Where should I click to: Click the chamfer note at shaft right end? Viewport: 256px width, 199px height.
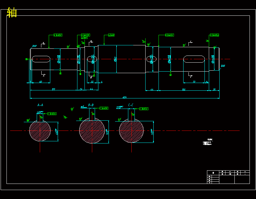click(x=223, y=66)
